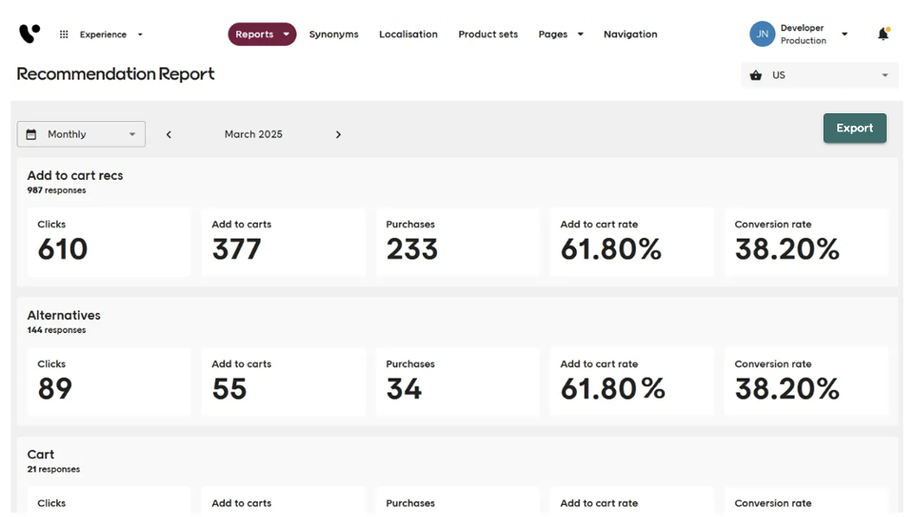Open the Product sets tab
This screenshot has height=517, width=910.
[488, 35]
